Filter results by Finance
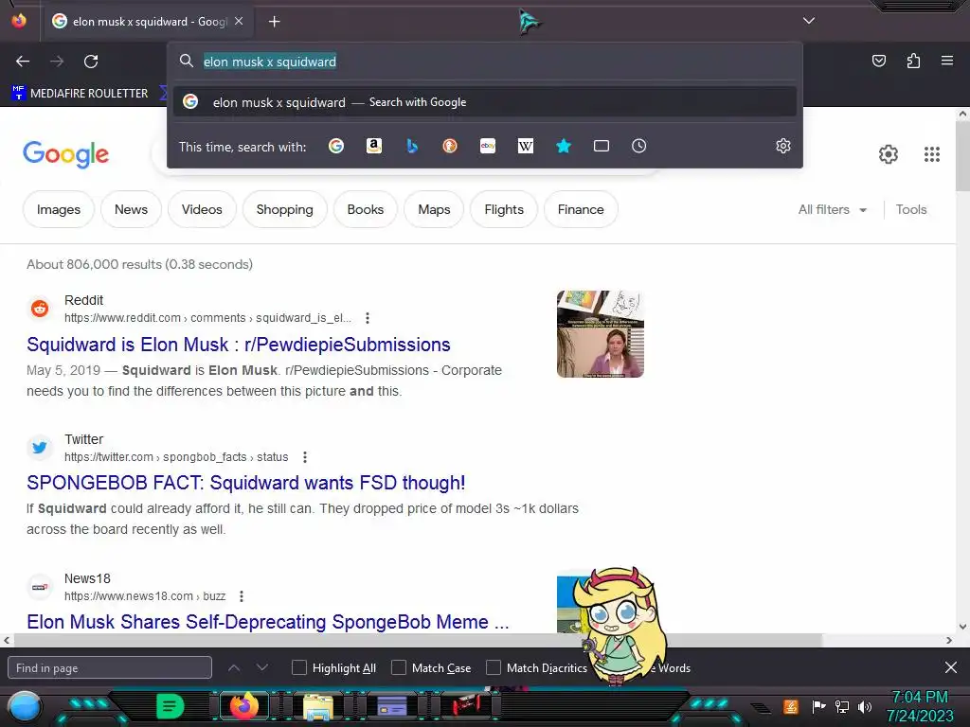 581,209
